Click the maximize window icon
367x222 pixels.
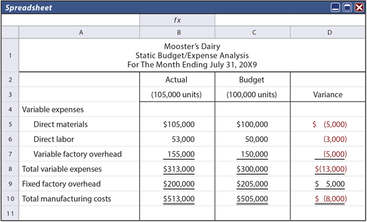pos(347,7)
